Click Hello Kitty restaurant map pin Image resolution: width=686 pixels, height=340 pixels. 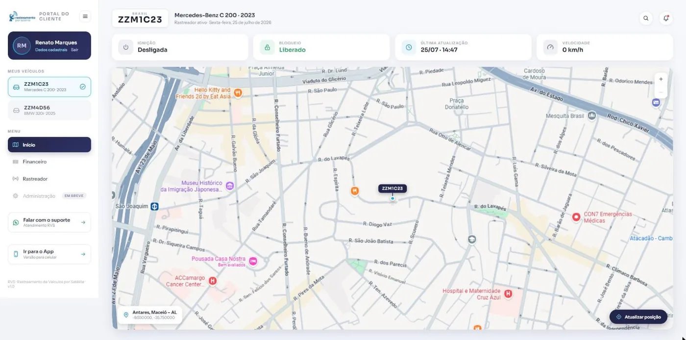coord(238,93)
